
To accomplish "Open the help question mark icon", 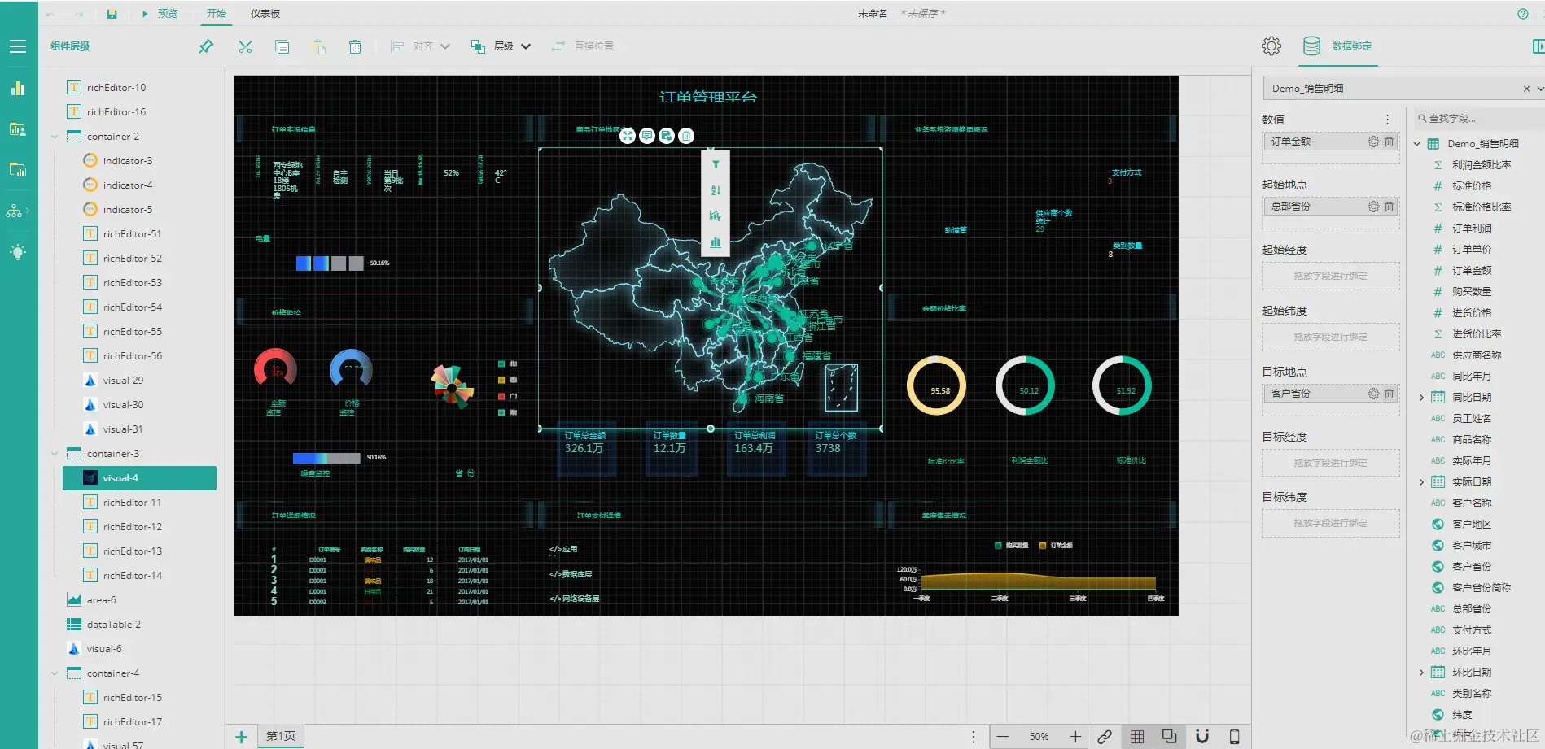I will (1523, 14).
